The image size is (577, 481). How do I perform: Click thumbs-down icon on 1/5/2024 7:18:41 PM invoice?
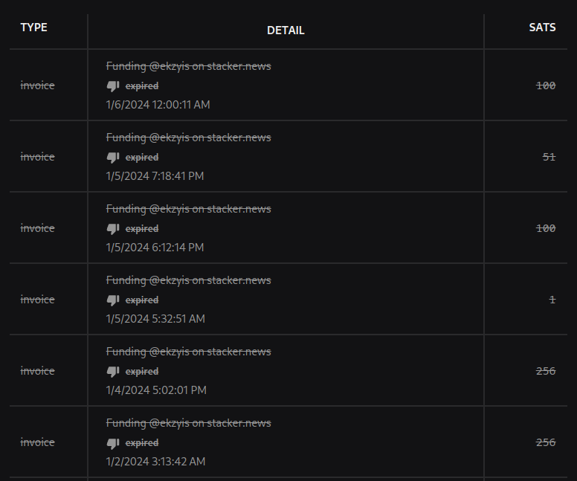113,157
